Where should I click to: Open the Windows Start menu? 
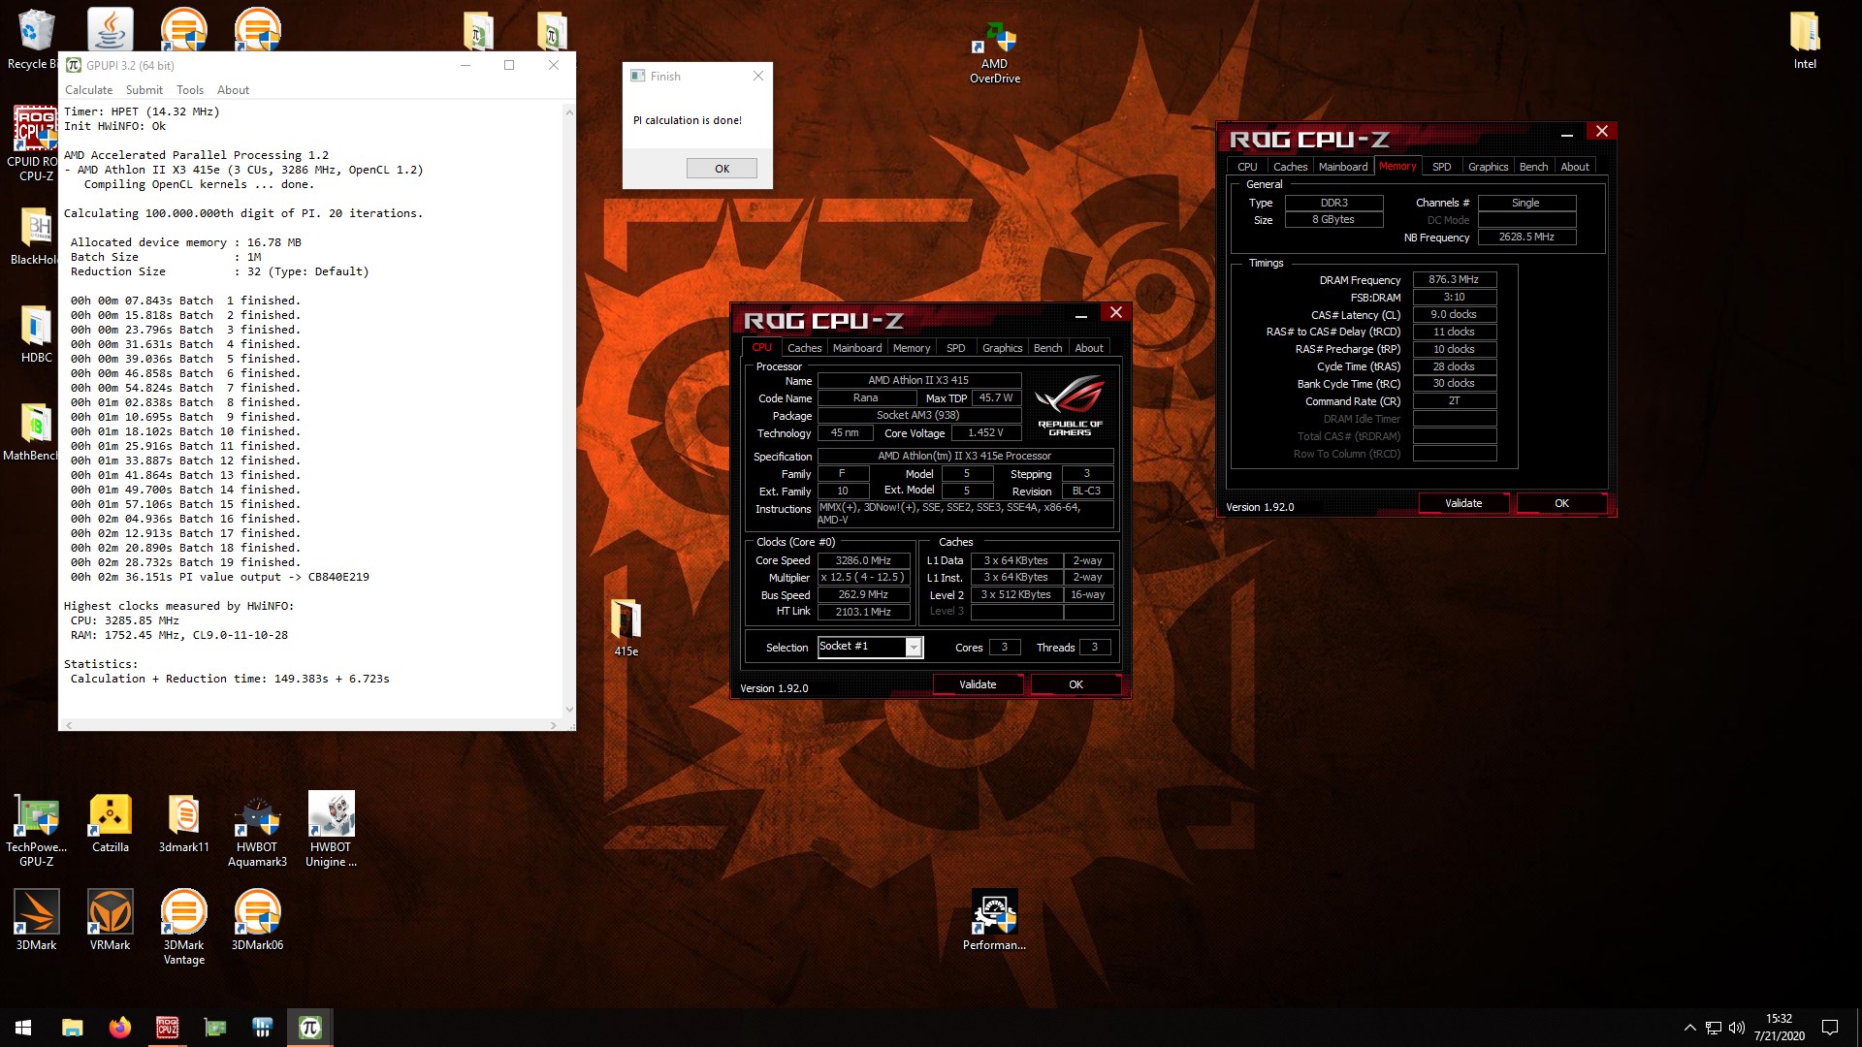coord(23,1028)
